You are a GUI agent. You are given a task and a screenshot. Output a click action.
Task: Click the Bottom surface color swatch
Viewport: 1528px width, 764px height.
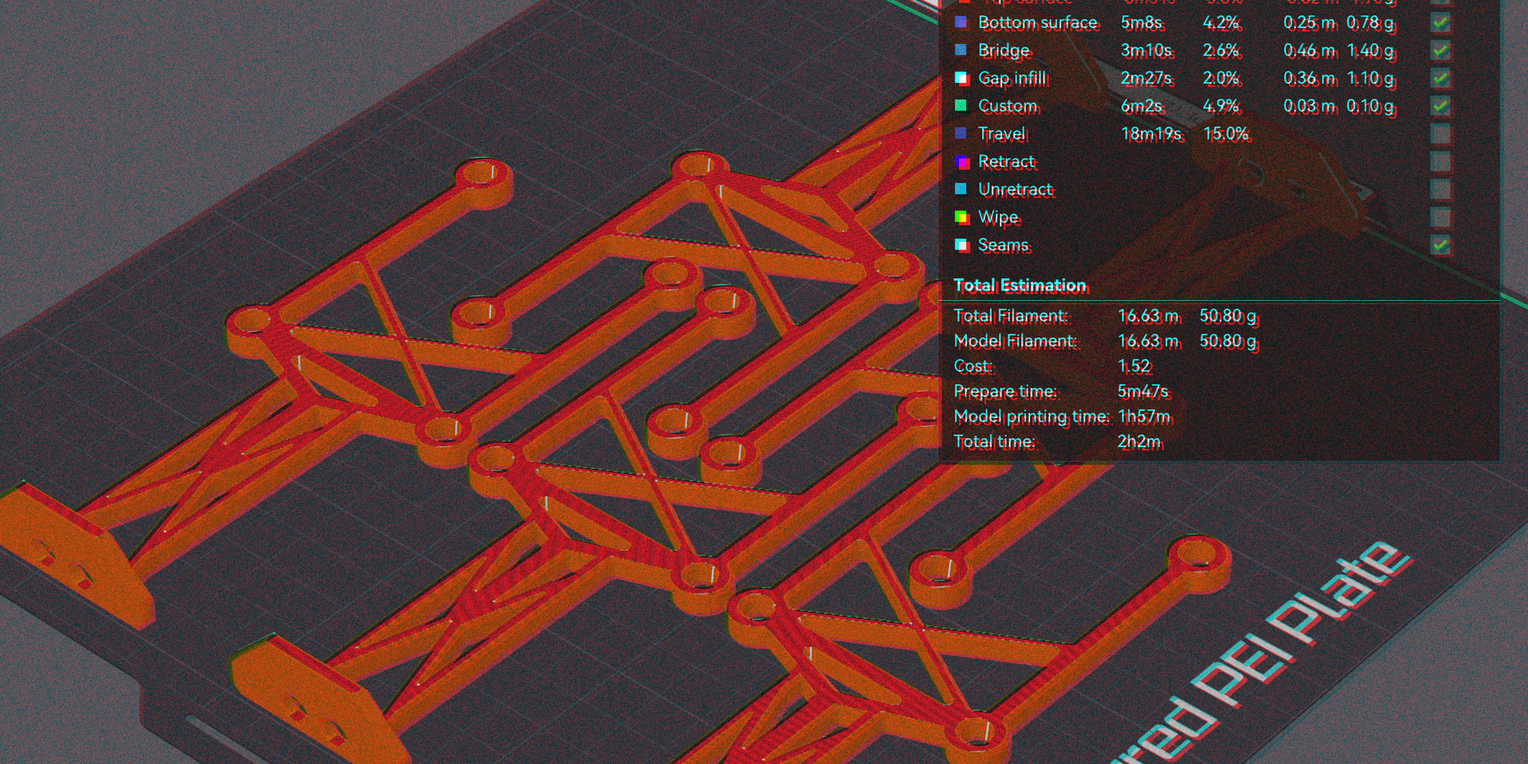[x=961, y=23]
